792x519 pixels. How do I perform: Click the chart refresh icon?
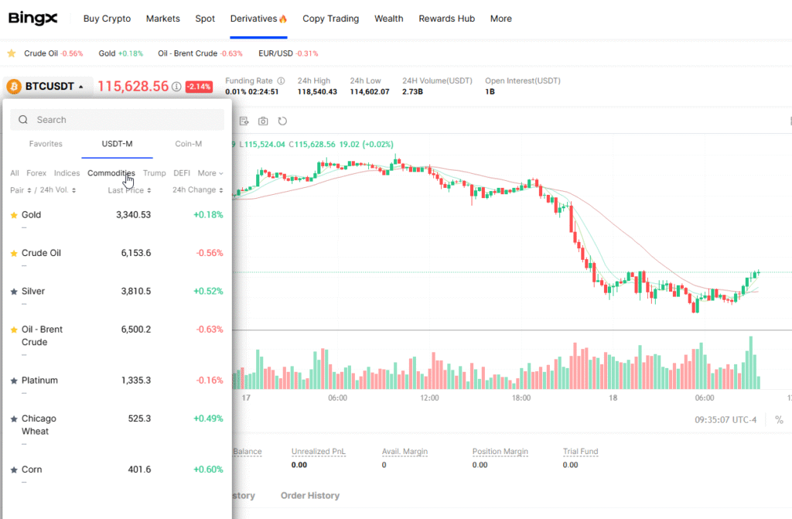[282, 121]
